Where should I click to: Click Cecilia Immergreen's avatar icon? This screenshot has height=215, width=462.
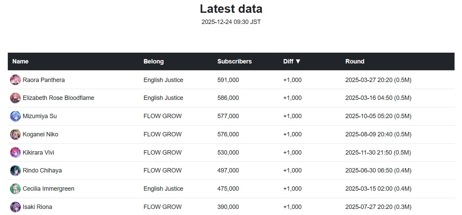[15, 189]
